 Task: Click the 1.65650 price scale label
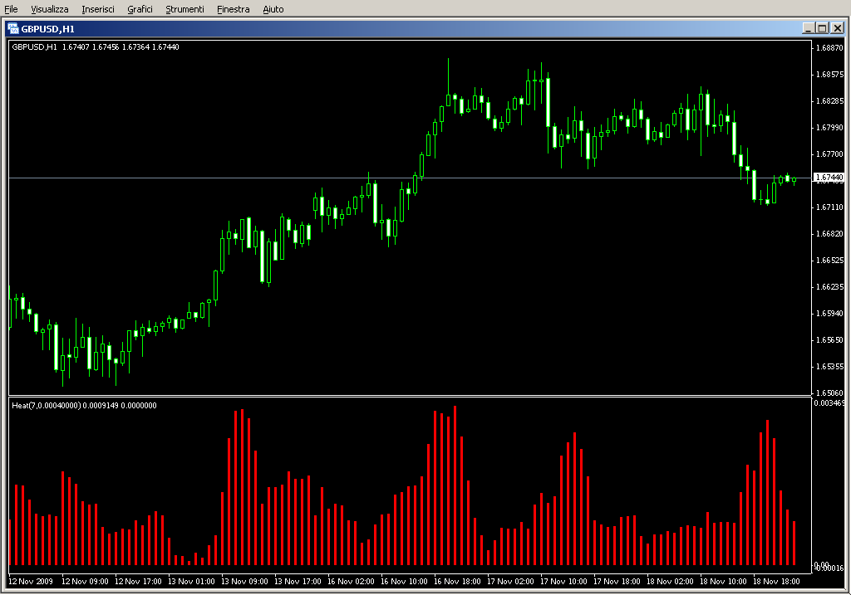click(829, 339)
